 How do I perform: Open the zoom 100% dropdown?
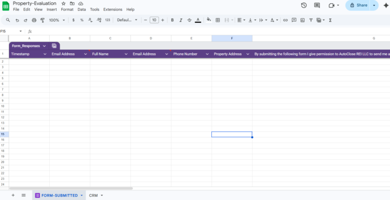coord(57,20)
